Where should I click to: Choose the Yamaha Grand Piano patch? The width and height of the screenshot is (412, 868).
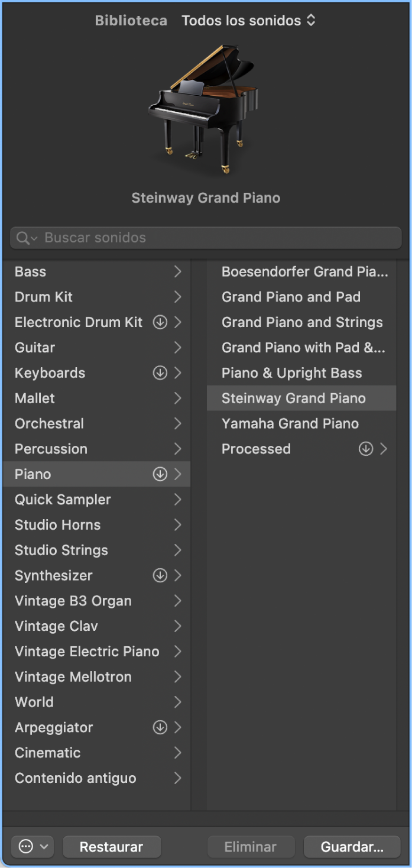tap(290, 423)
